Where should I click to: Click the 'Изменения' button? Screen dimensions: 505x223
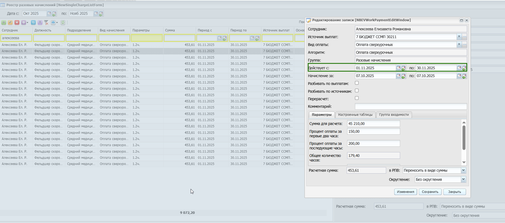click(406, 192)
